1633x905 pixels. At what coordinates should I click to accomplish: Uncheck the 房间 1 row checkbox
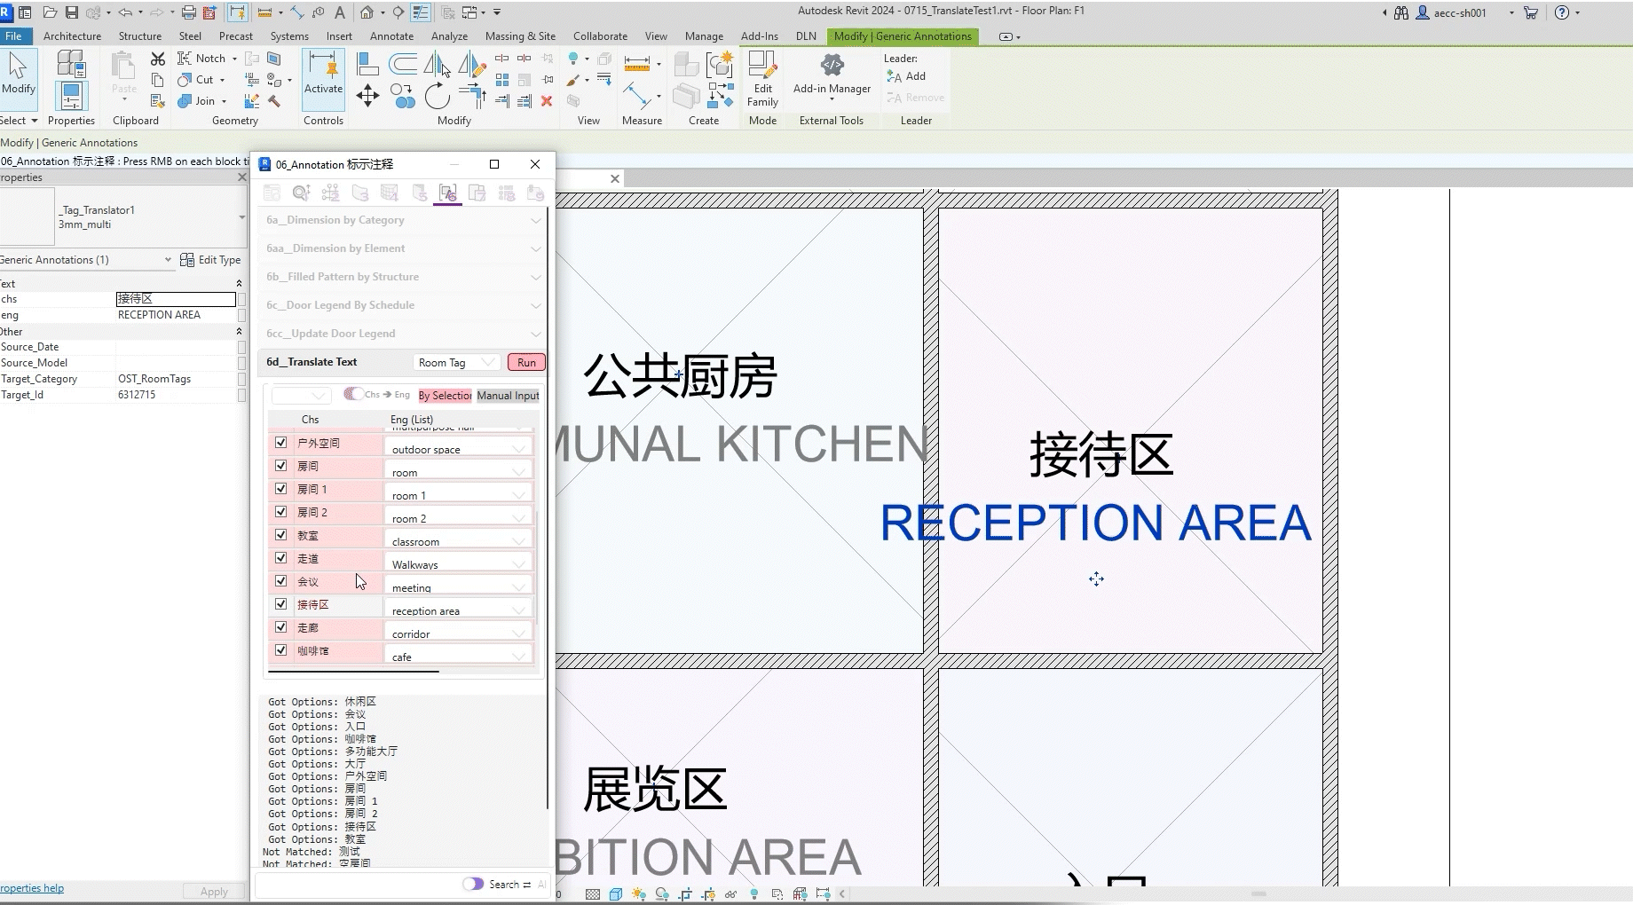[x=281, y=488]
